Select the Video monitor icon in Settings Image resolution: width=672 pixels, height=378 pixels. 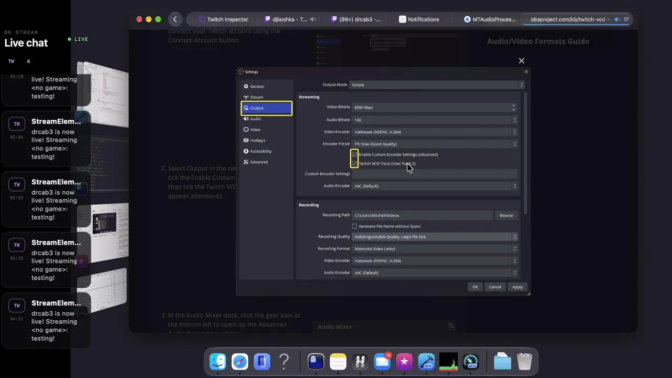[246, 130]
